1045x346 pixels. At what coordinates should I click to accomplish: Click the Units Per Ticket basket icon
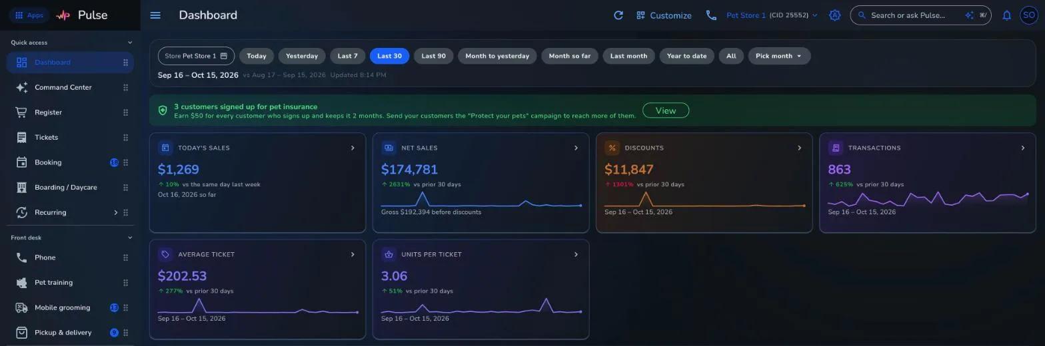coord(389,254)
